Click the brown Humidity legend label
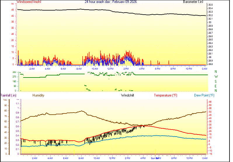The image size is (233, 162). [x=38, y=95]
